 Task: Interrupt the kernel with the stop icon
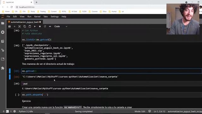pyautogui.click(x=40, y=27)
